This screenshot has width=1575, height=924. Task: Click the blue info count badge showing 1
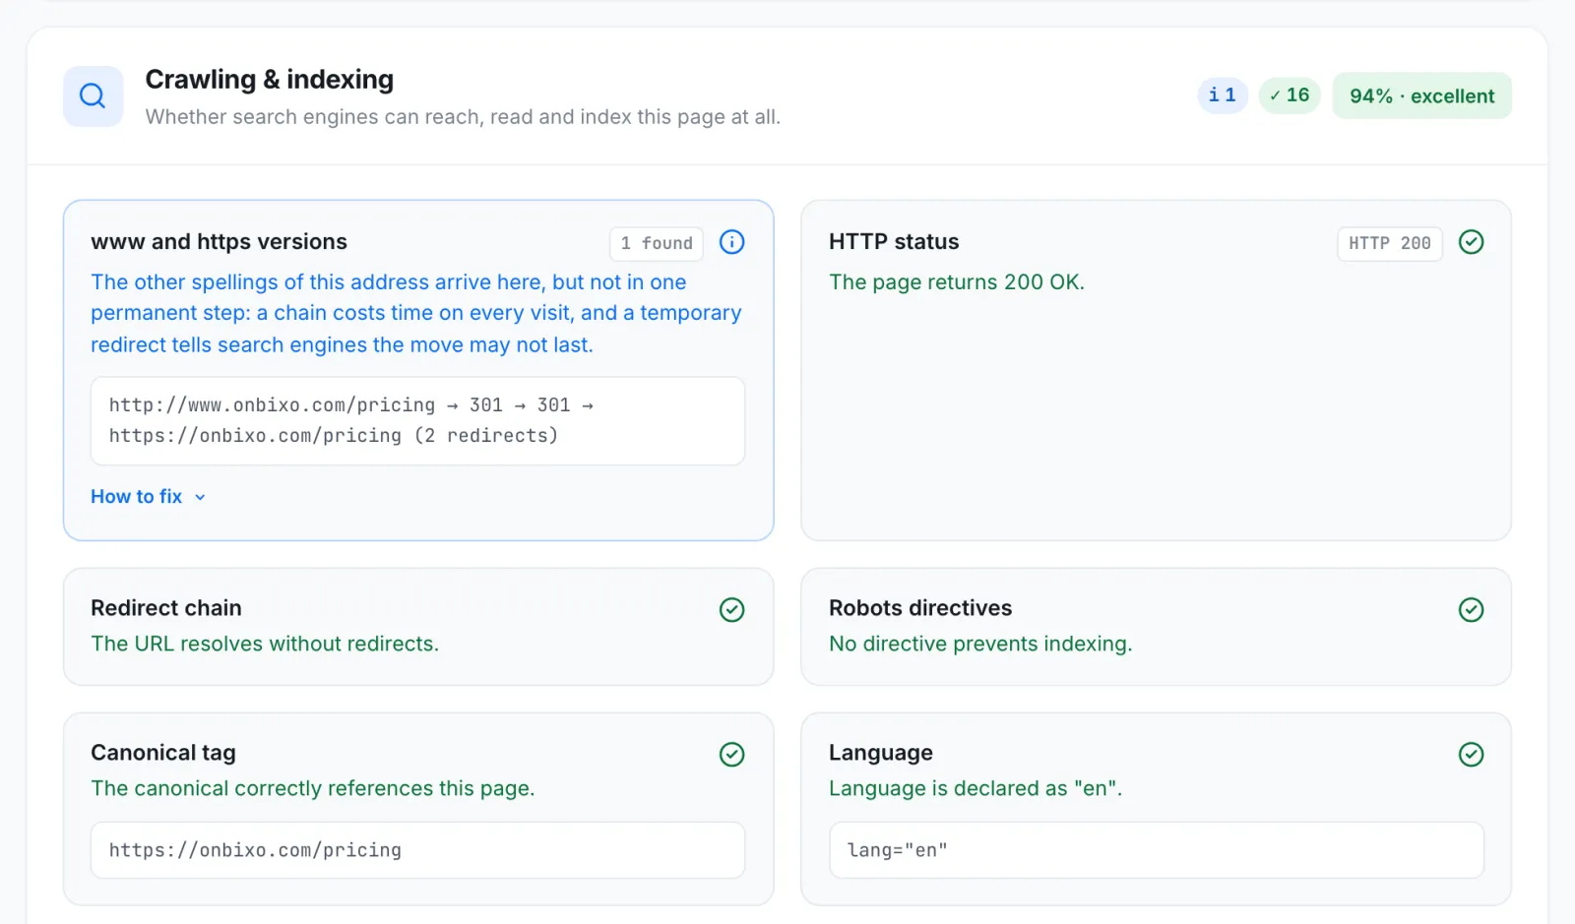click(1223, 95)
